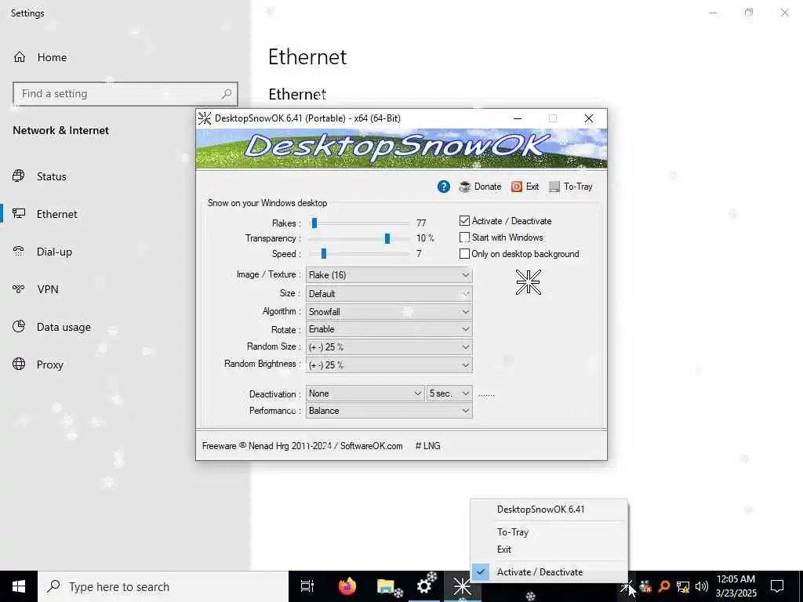Choose Exit in the tray context menu
This screenshot has height=602, width=803.
click(x=549, y=549)
